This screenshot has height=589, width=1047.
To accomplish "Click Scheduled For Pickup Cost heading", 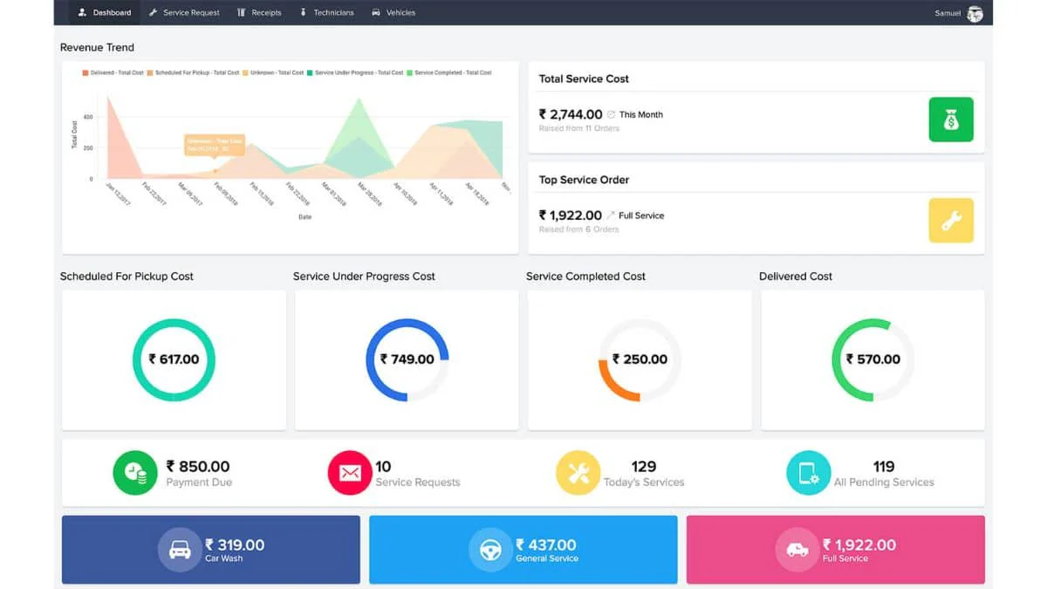I will [127, 276].
